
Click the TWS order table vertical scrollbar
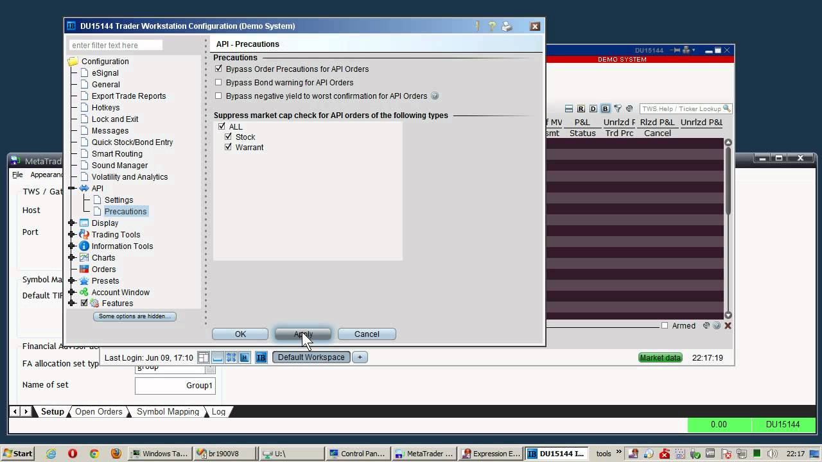point(728,228)
